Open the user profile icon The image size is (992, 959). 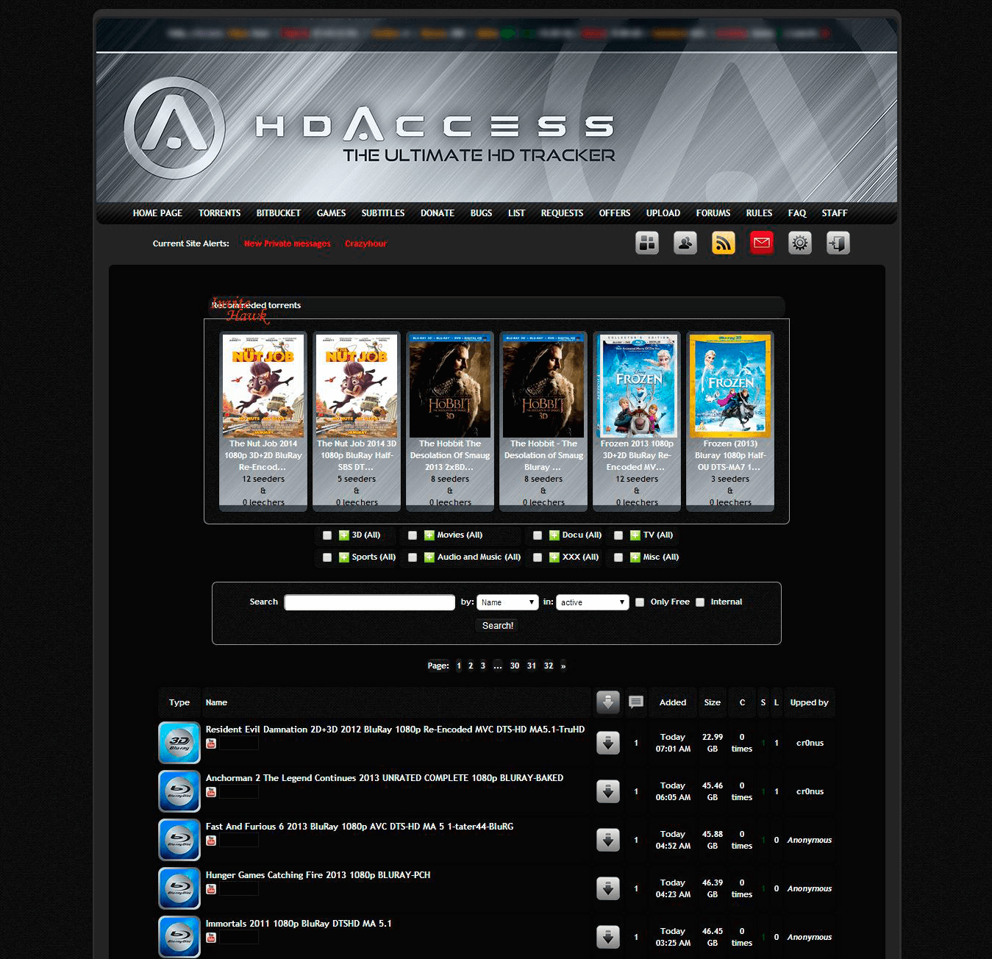coord(685,243)
